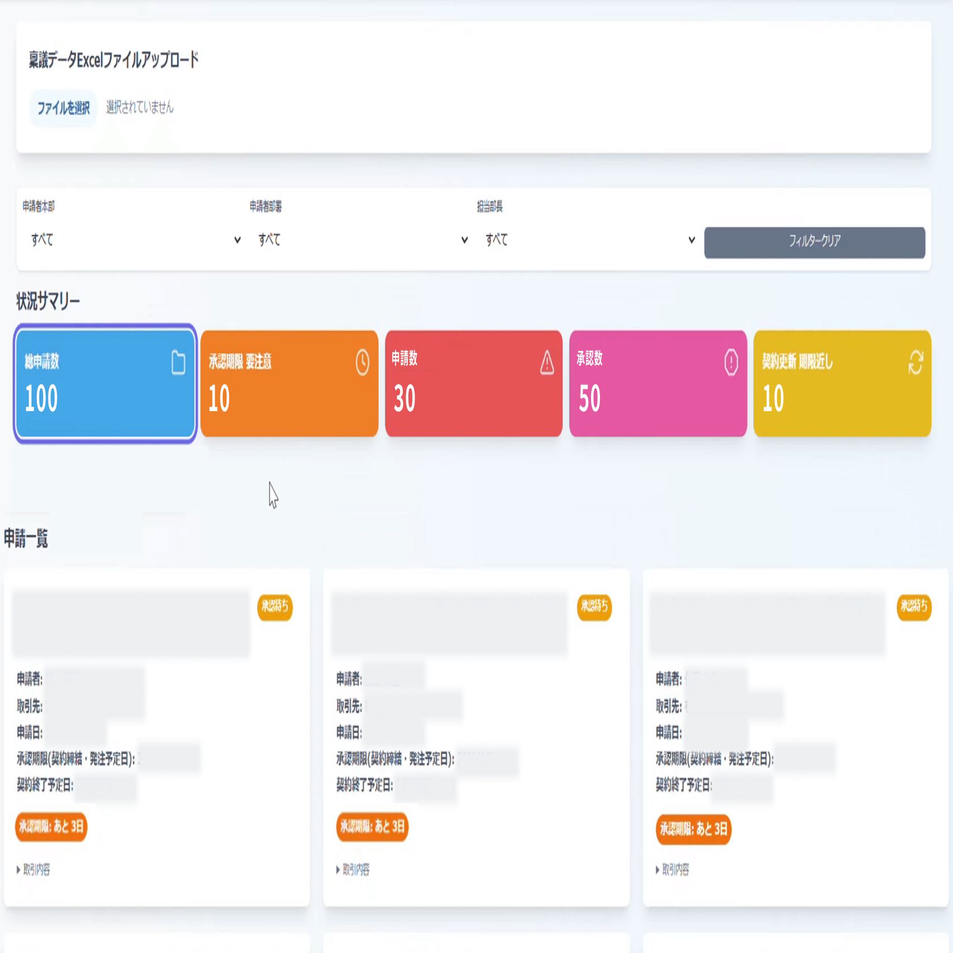Click the 申請者部署 filter label
This screenshot has width=953, height=953.
266,207
